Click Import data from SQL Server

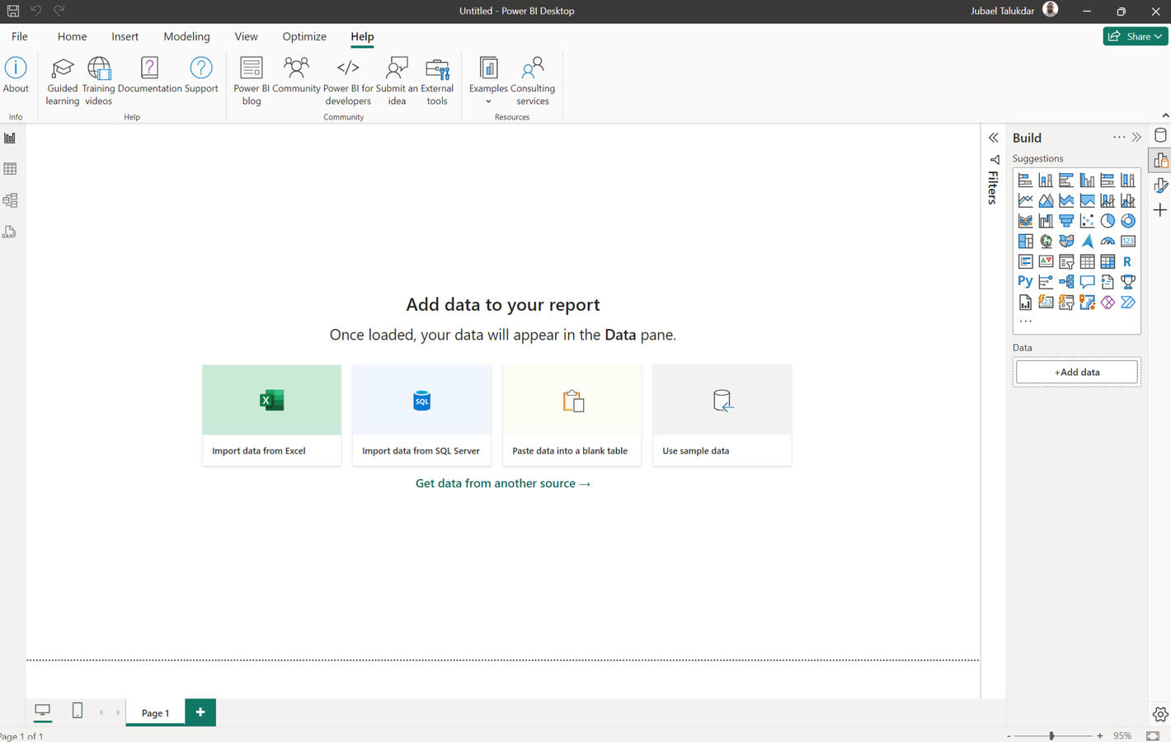(x=421, y=416)
